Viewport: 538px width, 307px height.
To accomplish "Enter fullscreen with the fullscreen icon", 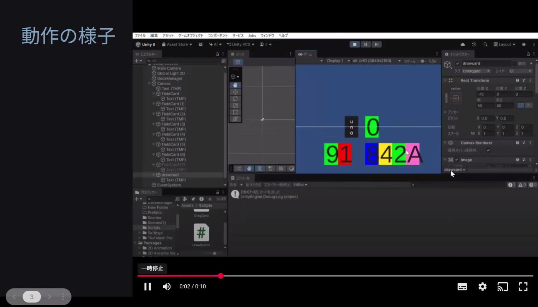I will click(523, 287).
